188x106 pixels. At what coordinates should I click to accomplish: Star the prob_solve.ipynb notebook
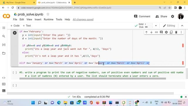48,14
